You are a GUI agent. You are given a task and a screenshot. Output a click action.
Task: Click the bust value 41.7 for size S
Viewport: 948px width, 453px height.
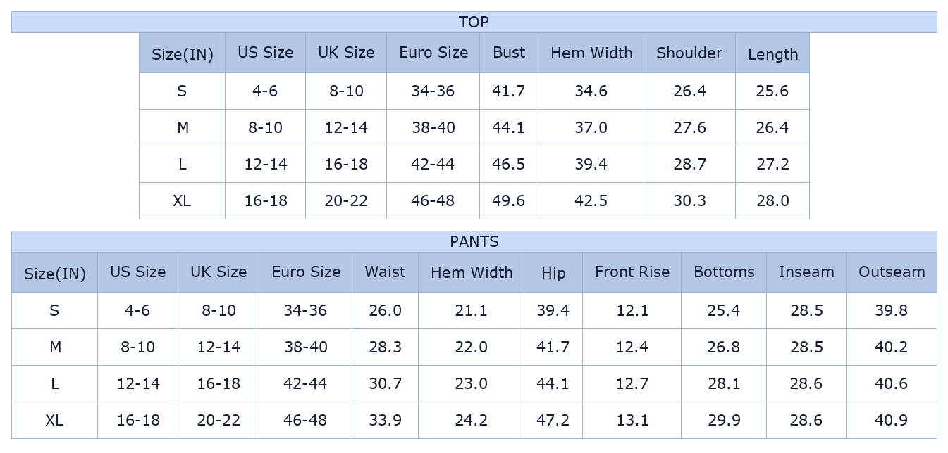click(x=509, y=91)
